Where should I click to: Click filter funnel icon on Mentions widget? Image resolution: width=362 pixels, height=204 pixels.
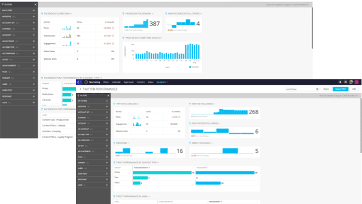(114, 143)
